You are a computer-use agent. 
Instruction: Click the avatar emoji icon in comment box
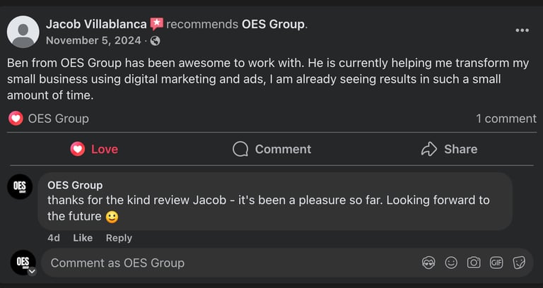coord(428,263)
